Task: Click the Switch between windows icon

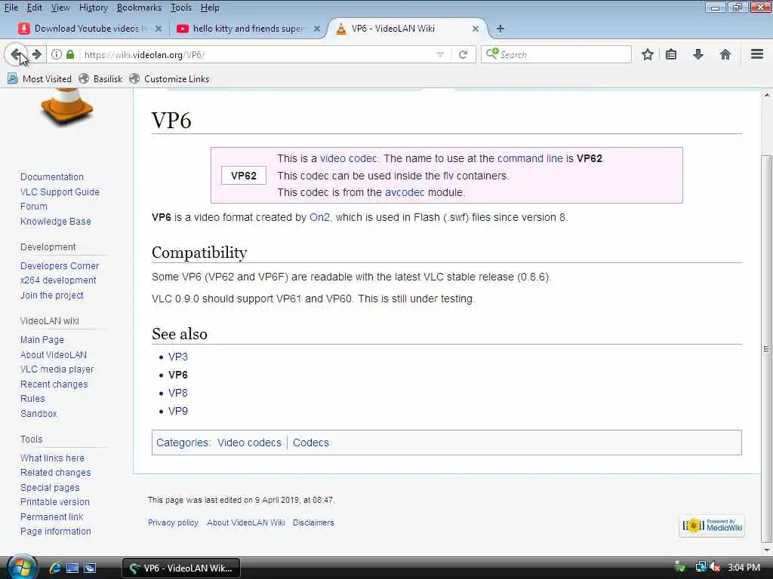Action: (90, 568)
